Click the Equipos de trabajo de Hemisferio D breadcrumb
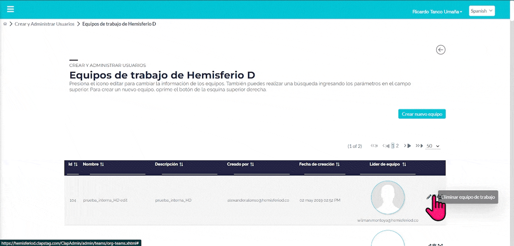This screenshot has height=246, width=514. pos(119,24)
